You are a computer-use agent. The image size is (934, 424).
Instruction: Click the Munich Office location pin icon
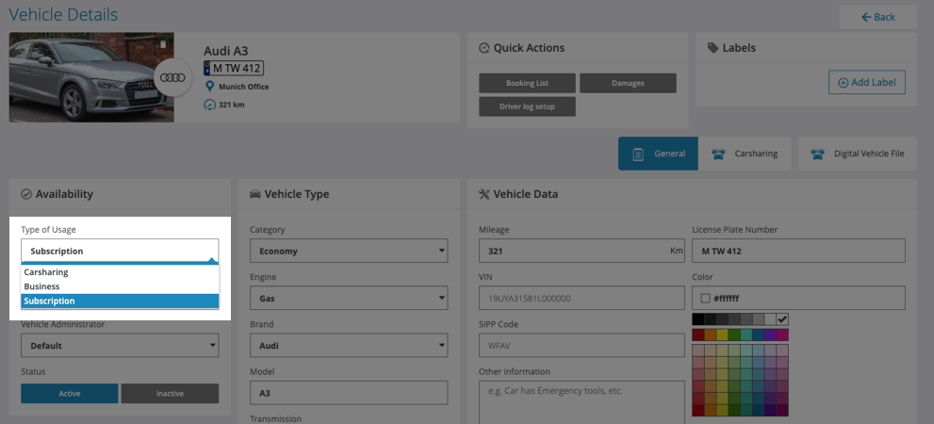tap(209, 87)
